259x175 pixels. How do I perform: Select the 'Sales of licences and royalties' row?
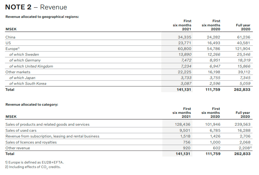click(x=31, y=142)
